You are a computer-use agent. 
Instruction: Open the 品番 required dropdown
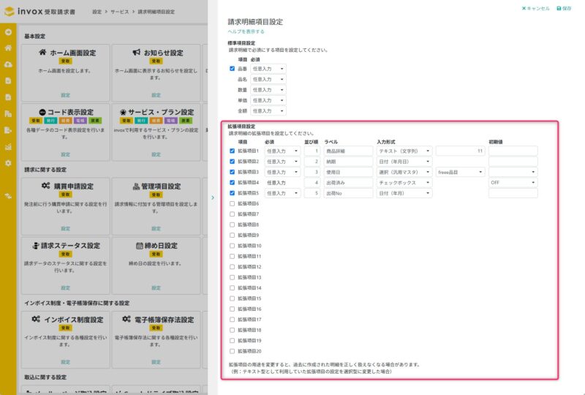tap(268, 69)
